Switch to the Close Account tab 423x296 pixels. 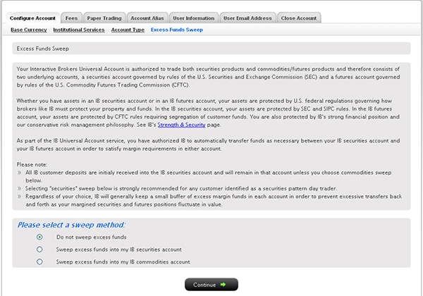click(x=299, y=18)
